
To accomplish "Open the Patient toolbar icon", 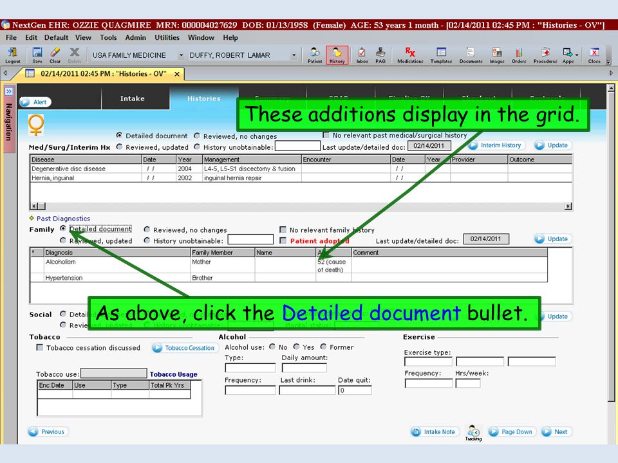I will click(315, 55).
